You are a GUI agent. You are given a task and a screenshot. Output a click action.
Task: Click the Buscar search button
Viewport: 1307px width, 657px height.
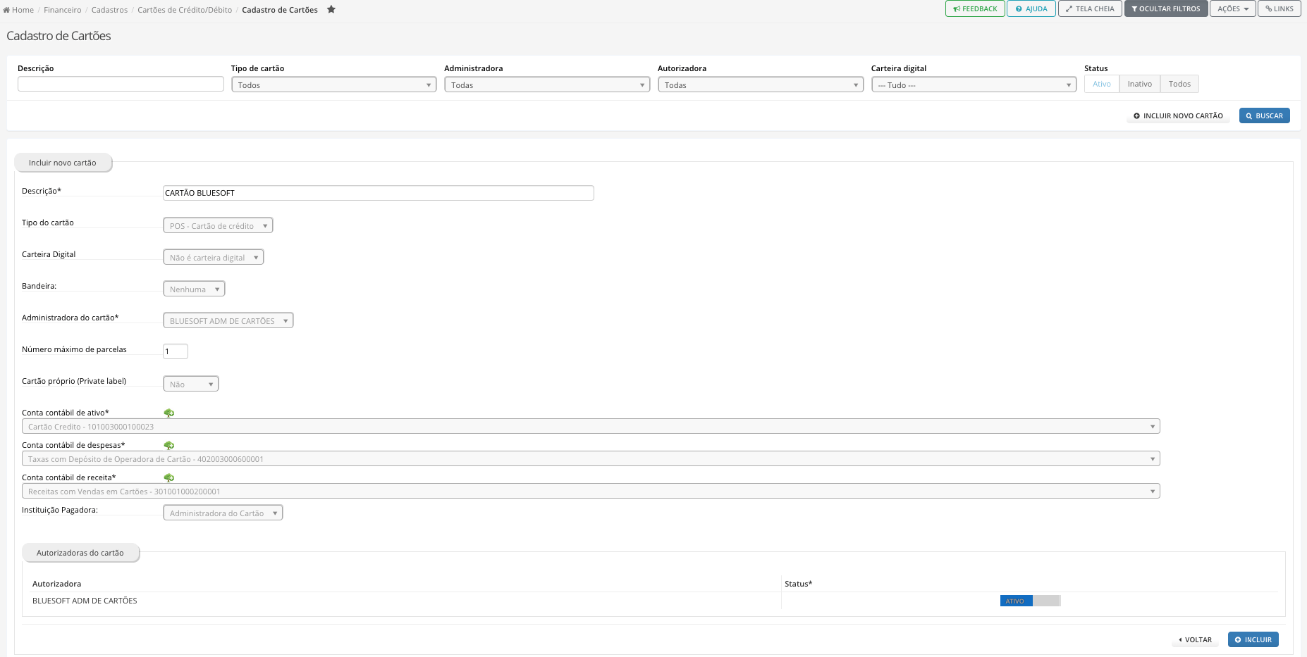click(x=1264, y=115)
